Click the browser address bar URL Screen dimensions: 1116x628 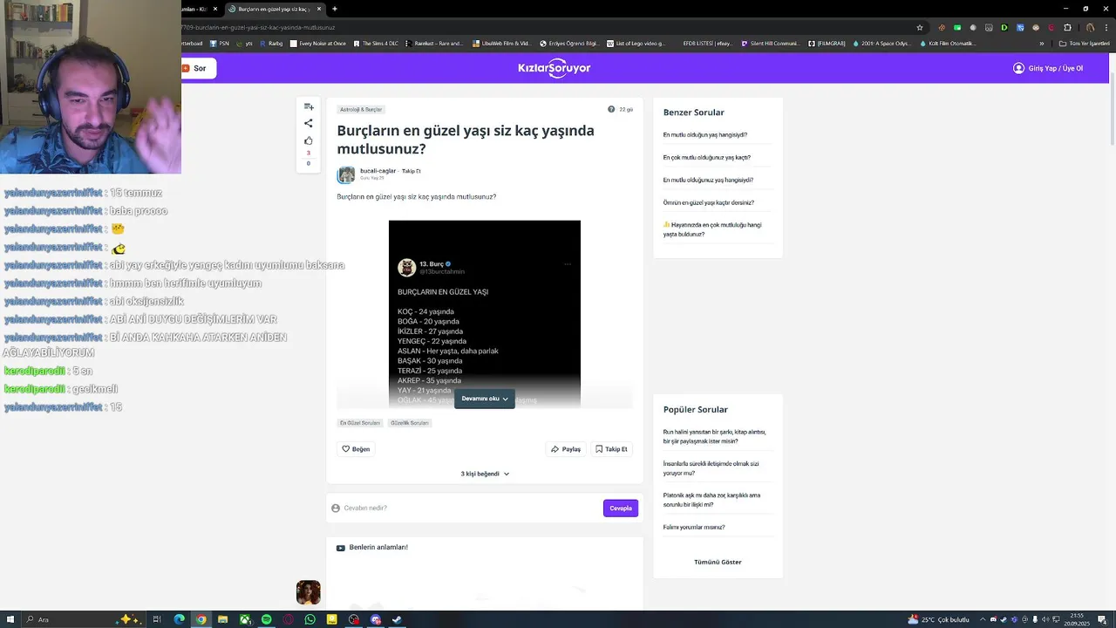coord(259,27)
